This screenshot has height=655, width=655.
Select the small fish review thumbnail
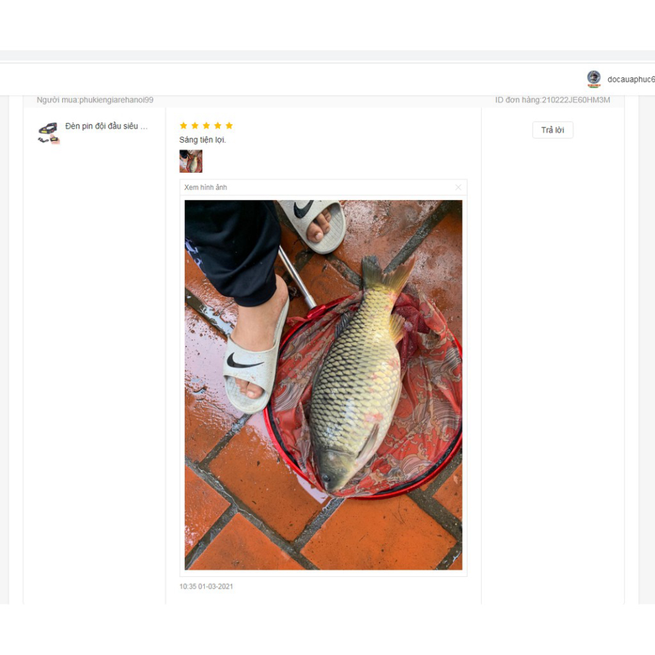point(191,161)
